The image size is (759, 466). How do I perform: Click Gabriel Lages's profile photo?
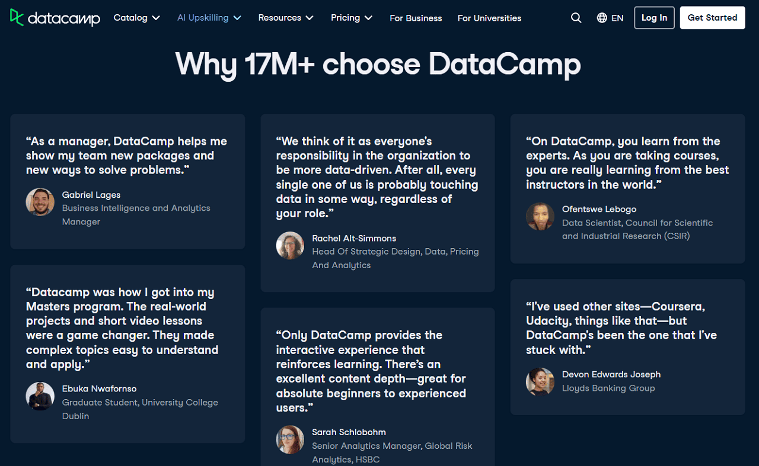tap(40, 201)
